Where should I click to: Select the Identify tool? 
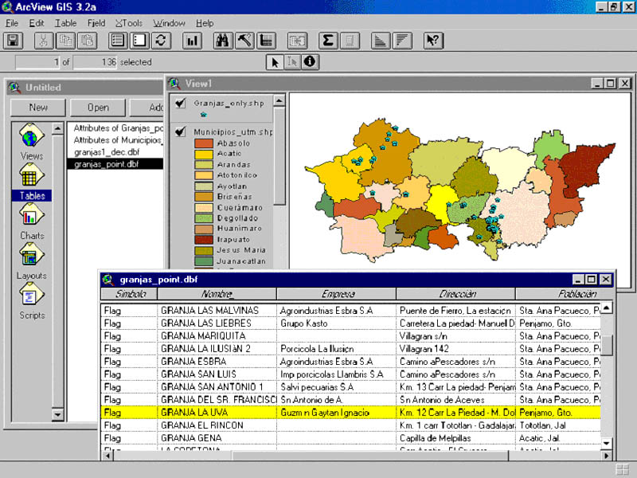309,61
